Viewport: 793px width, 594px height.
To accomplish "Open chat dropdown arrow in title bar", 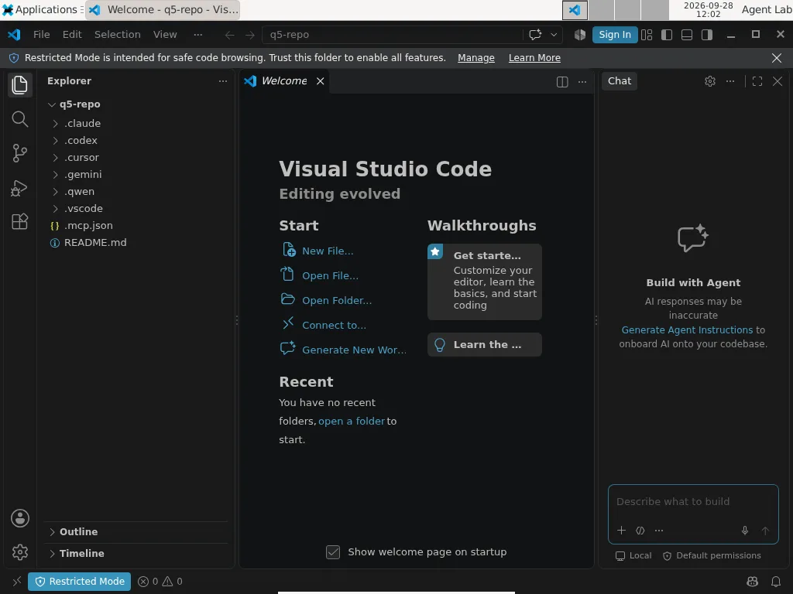I will coord(554,35).
